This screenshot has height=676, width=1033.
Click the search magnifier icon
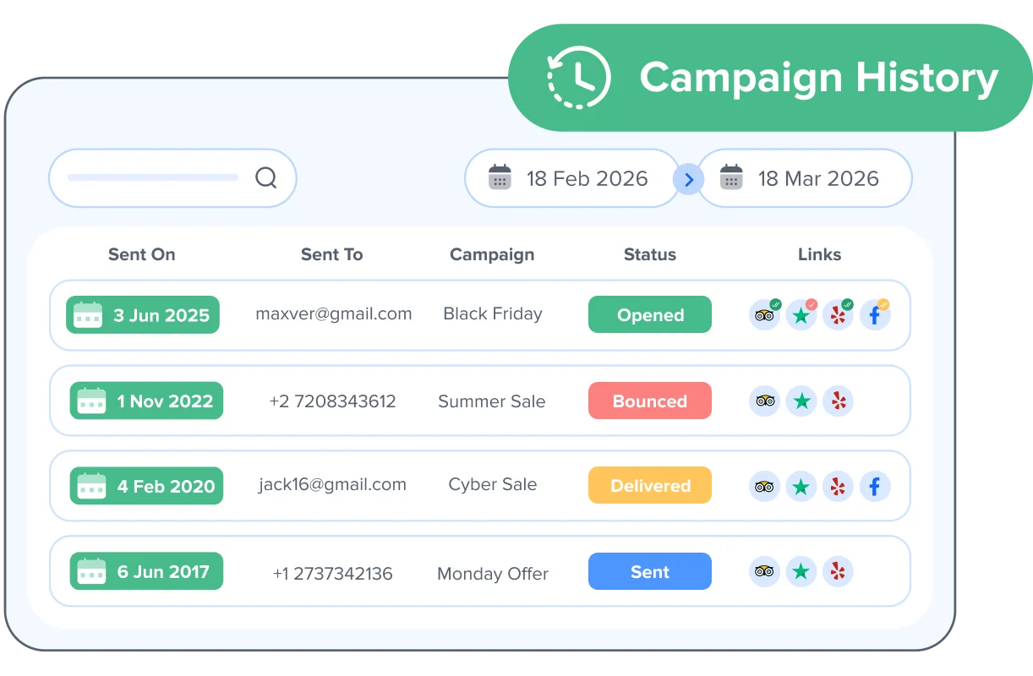click(x=266, y=177)
